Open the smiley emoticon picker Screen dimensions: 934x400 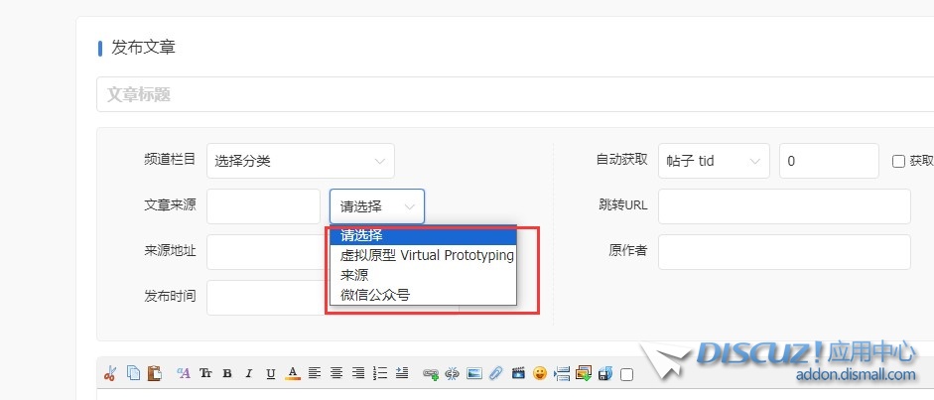[540, 374]
